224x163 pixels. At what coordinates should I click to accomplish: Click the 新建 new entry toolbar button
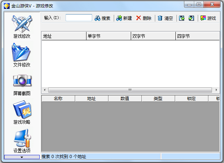[x=124, y=18]
